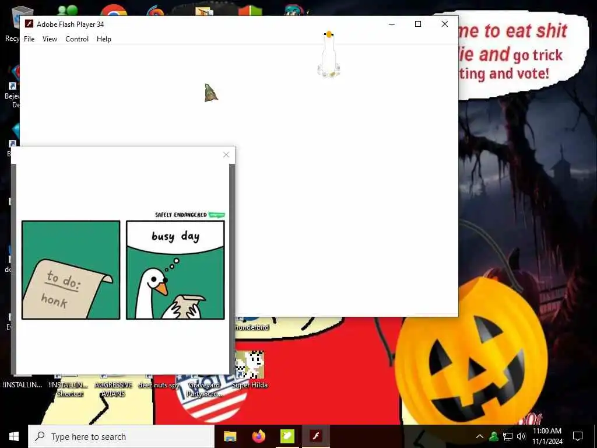Launch Firefox from the taskbar
Viewport: 597px width, 448px height.
tap(258, 436)
